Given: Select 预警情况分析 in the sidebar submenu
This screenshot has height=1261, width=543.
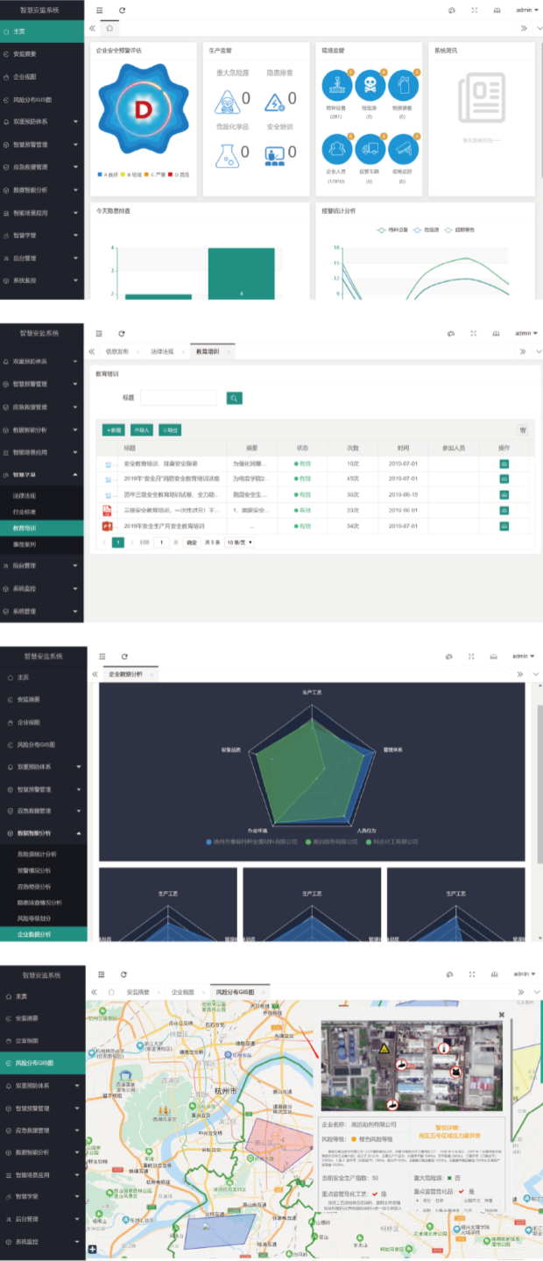Looking at the screenshot, I should click(36, 870).
